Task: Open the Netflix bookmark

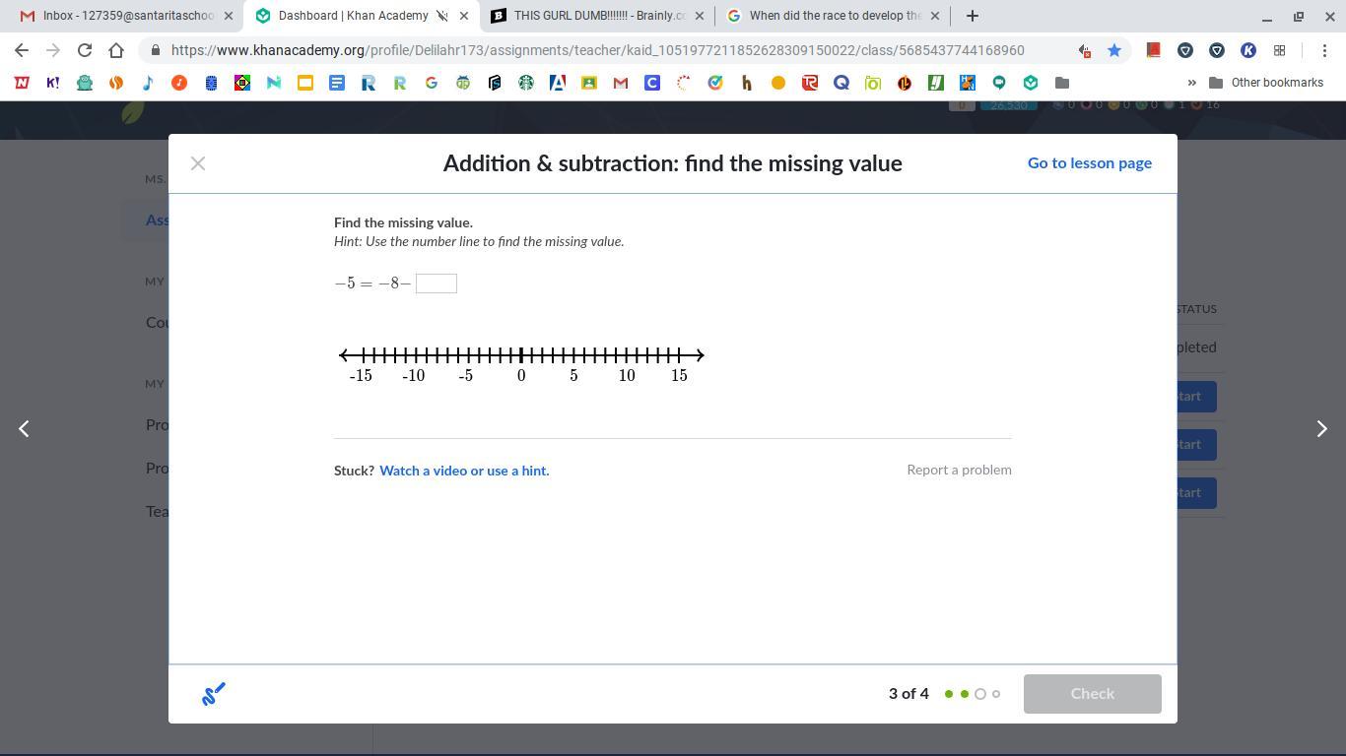Action: 22,83
